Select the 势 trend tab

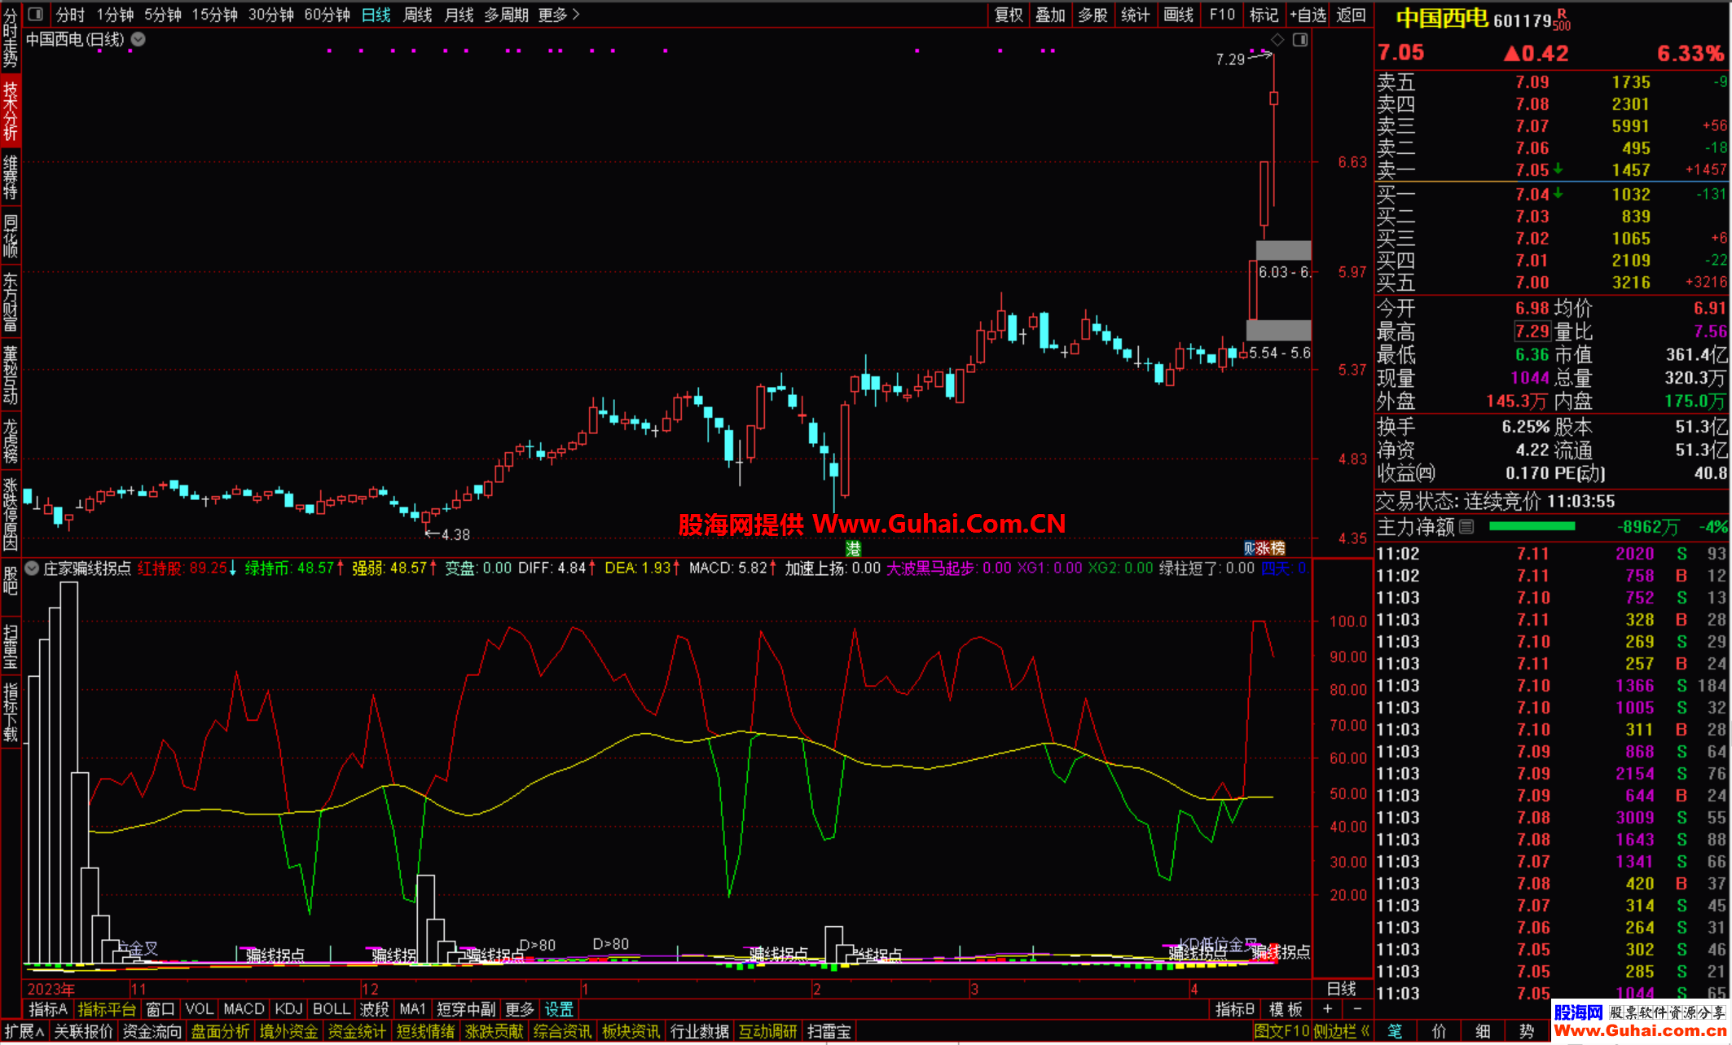(x=1527, y=1031)
